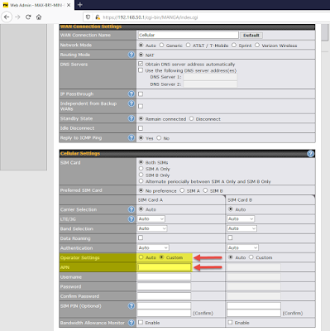Open a new browser tab
The height and width of the screenshot is (331, 330).
click(x=80, y=5)
